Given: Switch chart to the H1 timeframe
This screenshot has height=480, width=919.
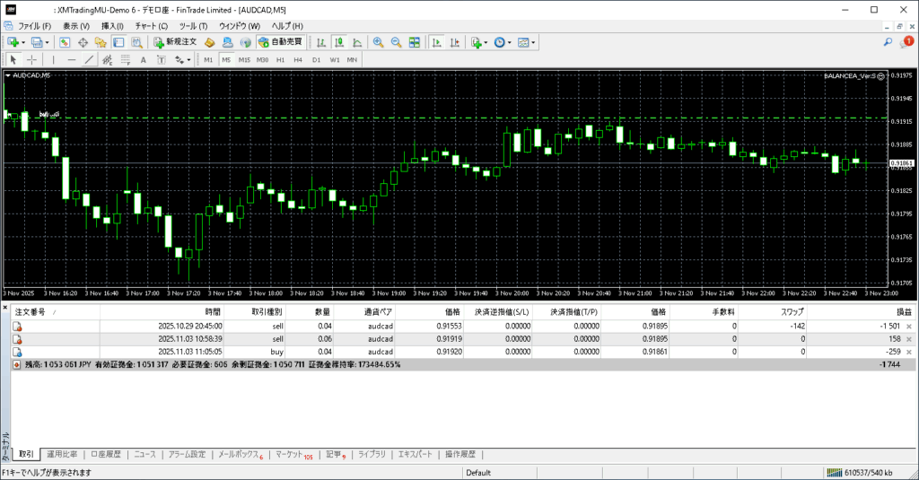Looking at the screenshot, I should coord(280,59).
